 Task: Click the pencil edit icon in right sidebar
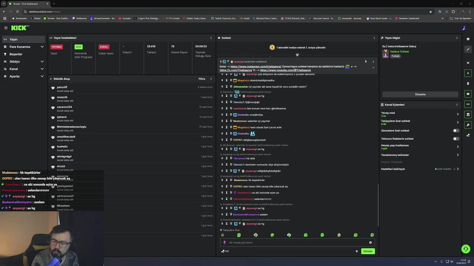[468, 50]
